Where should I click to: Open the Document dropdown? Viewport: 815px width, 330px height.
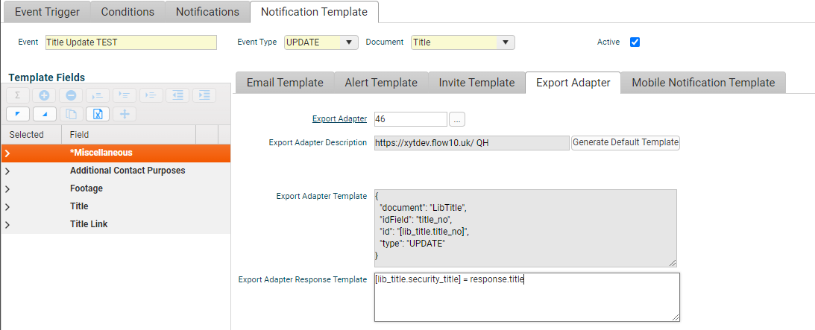point(506,42)
